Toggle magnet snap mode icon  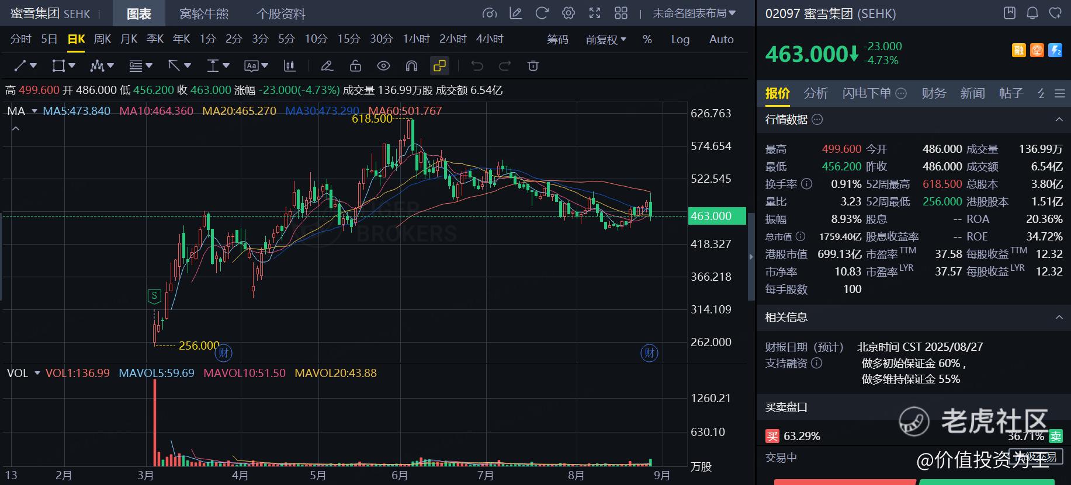pos(411,66)
